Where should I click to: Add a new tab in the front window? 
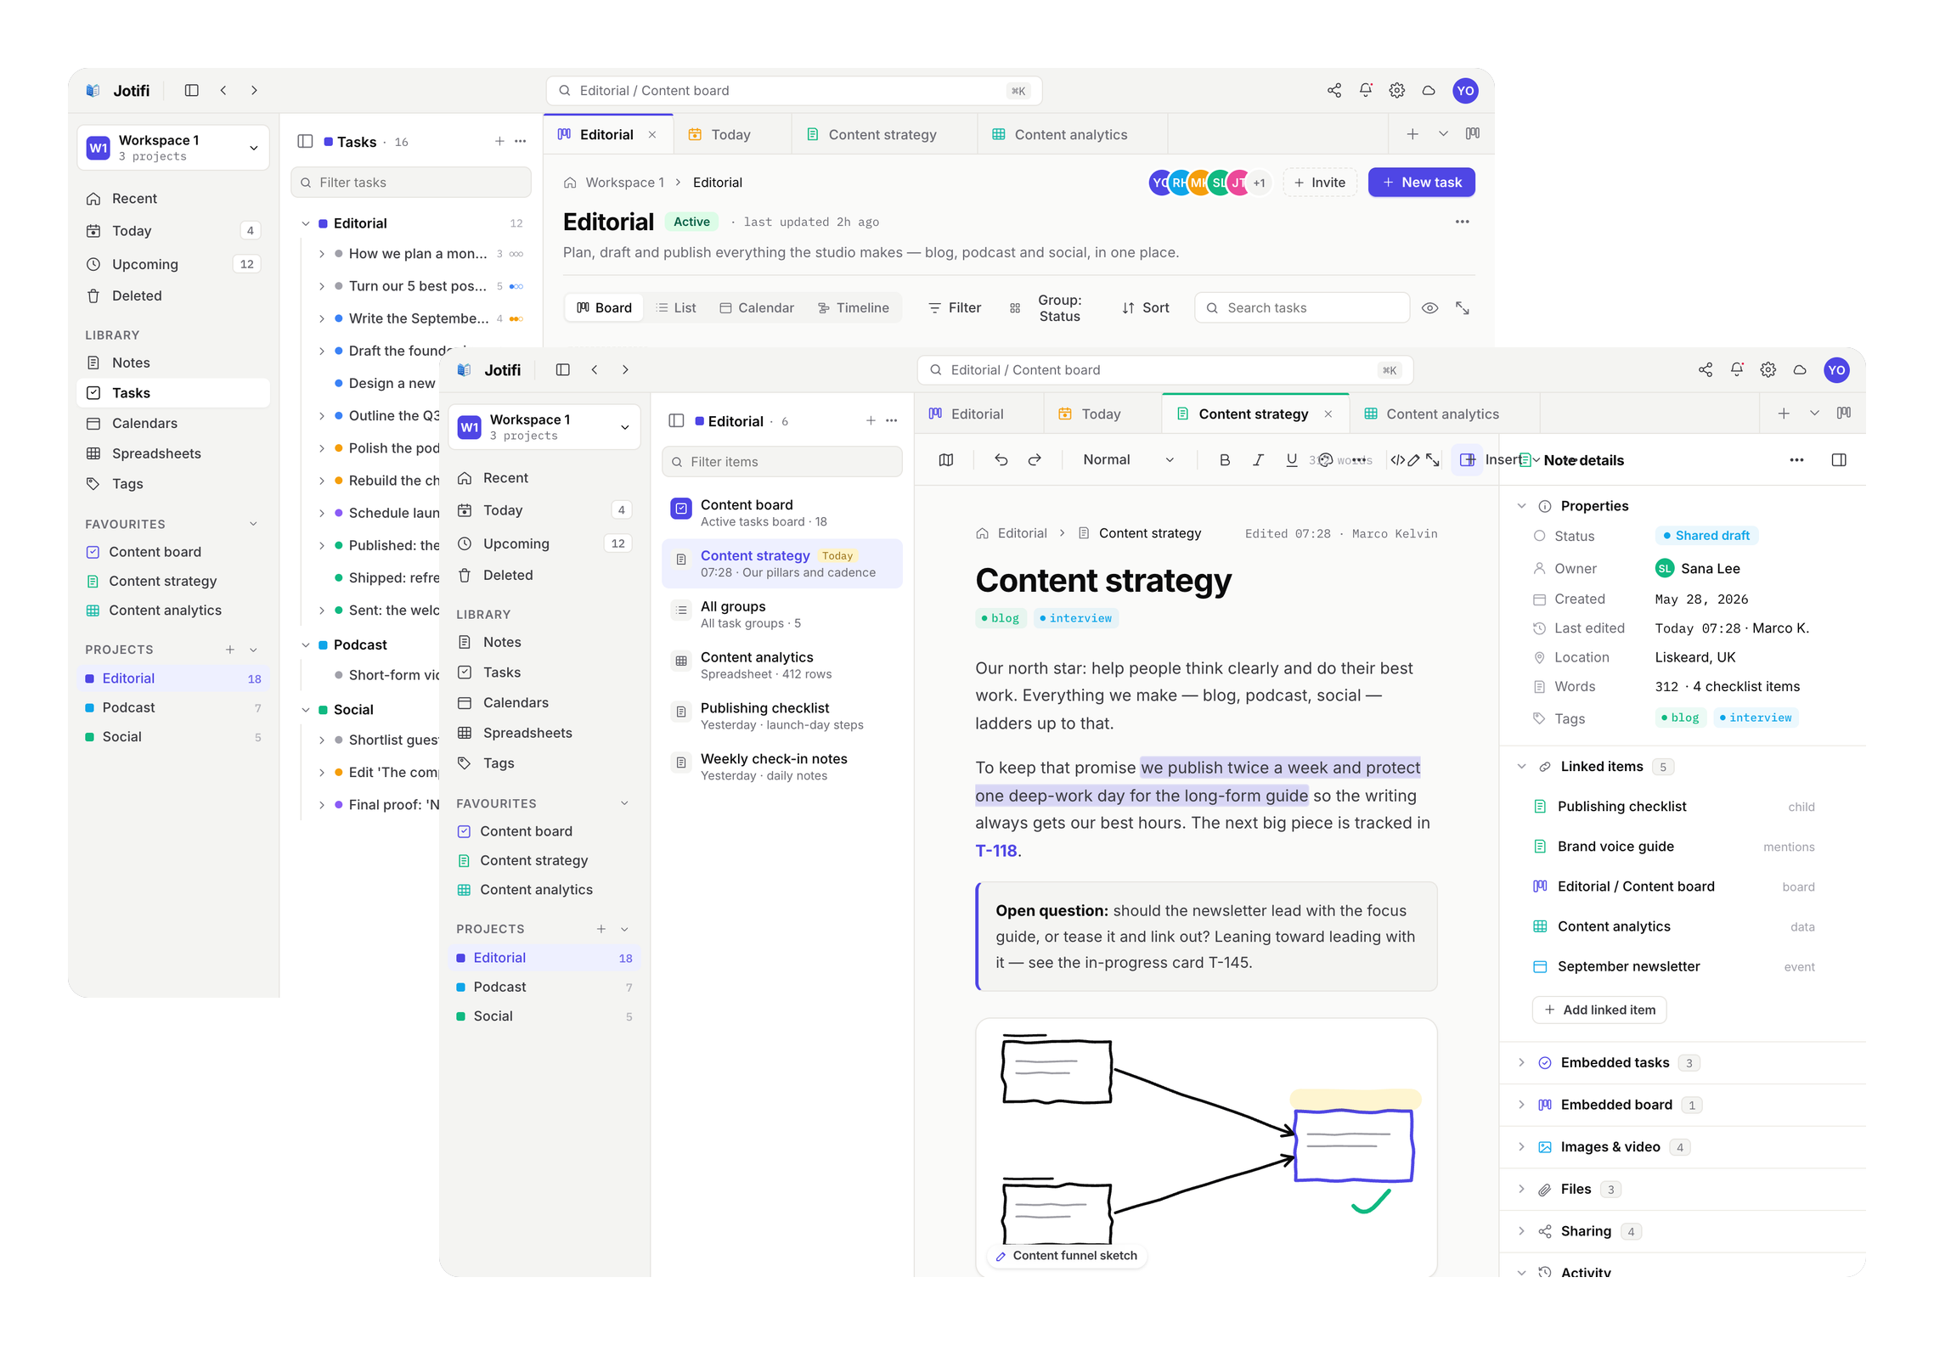tap(1783, 414)
